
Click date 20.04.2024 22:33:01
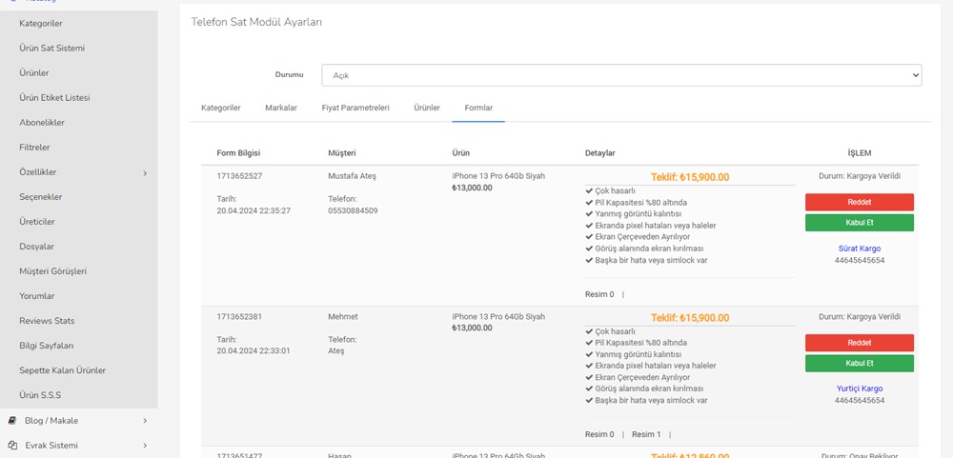point(253,350)
